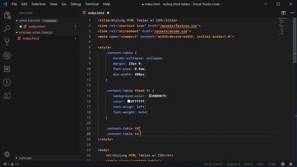Select index.html under Open Editors
Screen dimensions: 297x167
pyautogui.click(x=37, y=26)
